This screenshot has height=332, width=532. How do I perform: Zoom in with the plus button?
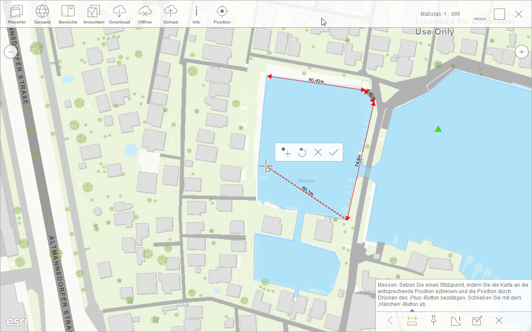point(521,52)
